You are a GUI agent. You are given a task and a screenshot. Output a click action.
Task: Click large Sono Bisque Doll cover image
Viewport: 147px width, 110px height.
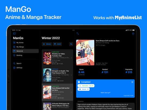85,52
